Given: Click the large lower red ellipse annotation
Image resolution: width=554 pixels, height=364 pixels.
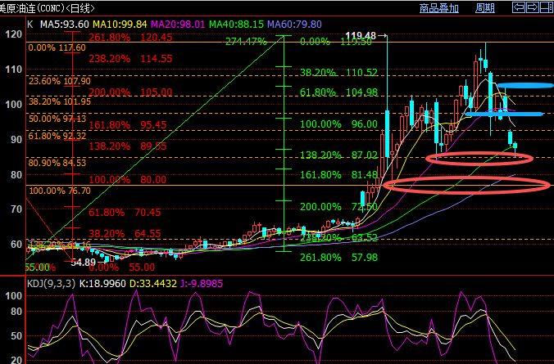Looking at the screenshot, I should coord(465,186).
